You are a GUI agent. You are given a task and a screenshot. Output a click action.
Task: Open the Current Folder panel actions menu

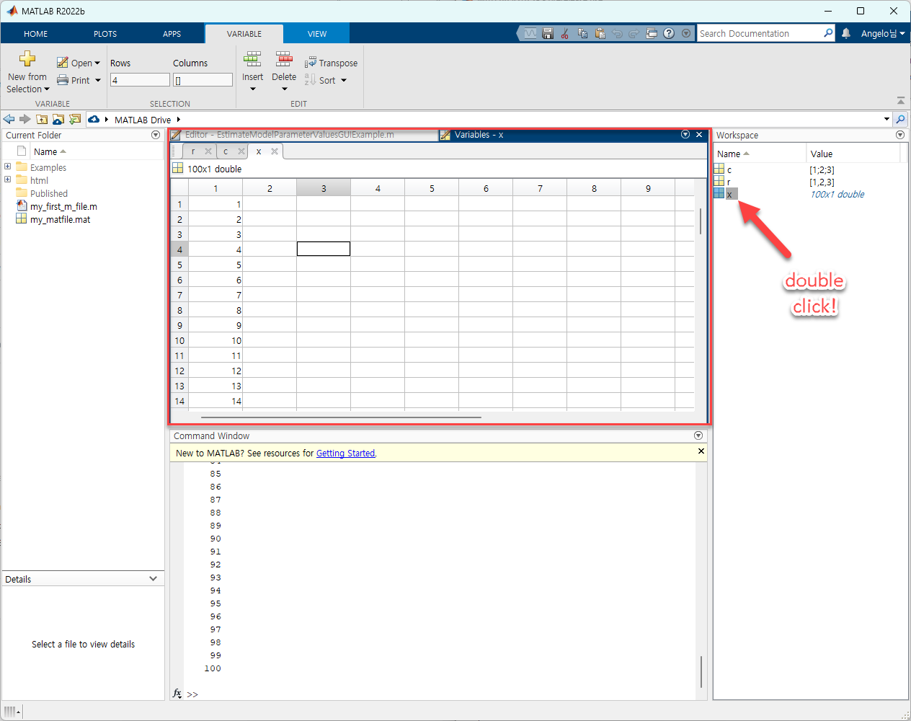pos(156,135)
